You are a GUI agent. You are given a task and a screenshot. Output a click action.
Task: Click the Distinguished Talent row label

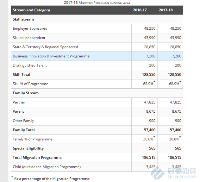[x=30, y=65]
